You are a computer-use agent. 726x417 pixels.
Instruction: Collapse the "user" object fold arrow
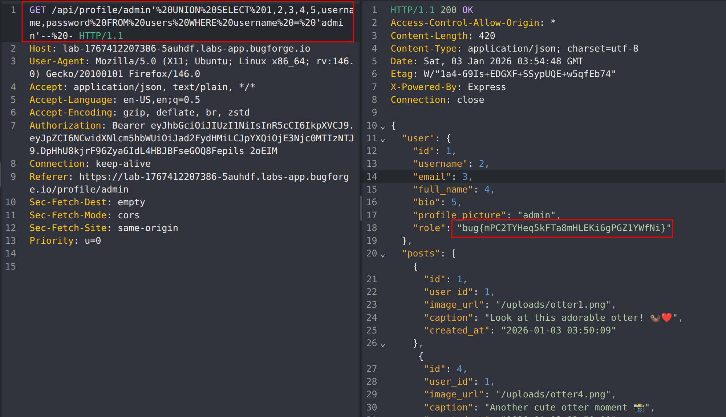(x=383, y=140)
